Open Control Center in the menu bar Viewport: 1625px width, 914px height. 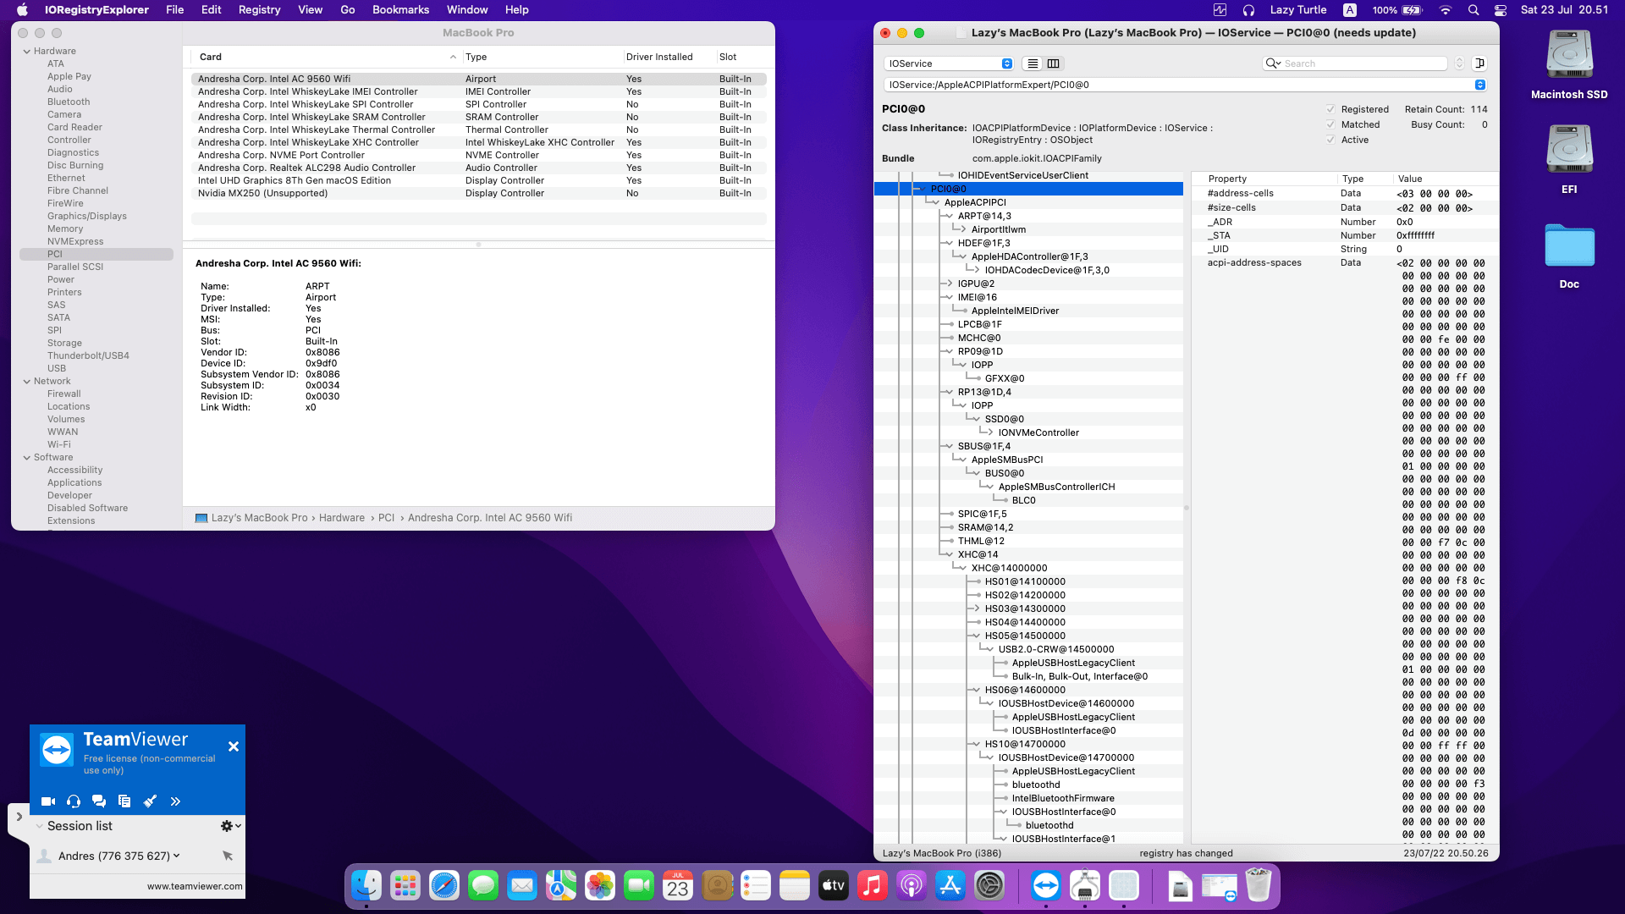(1500, 10)
